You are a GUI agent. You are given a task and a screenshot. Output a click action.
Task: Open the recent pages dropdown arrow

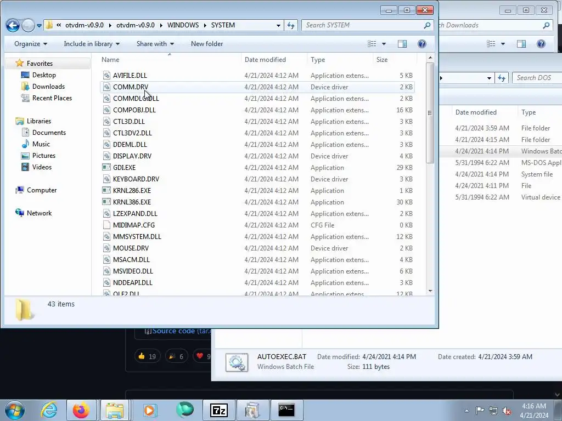pyautogui.click(x=39, y=26)
